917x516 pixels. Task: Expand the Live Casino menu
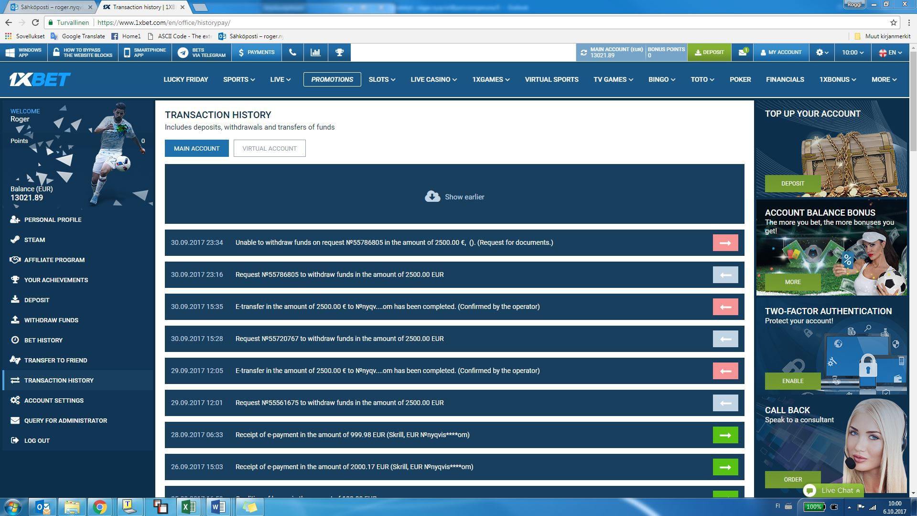(433, 79)
